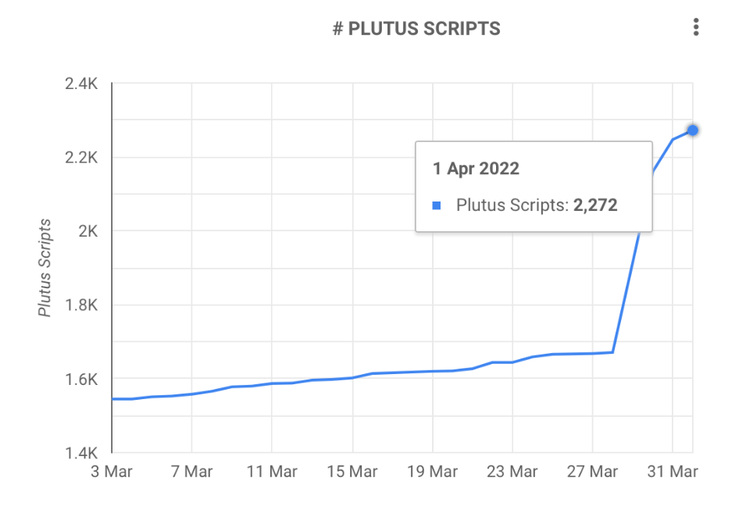Open the three-dot chart options menu
746x517 pixels.
tap(695, 28)
